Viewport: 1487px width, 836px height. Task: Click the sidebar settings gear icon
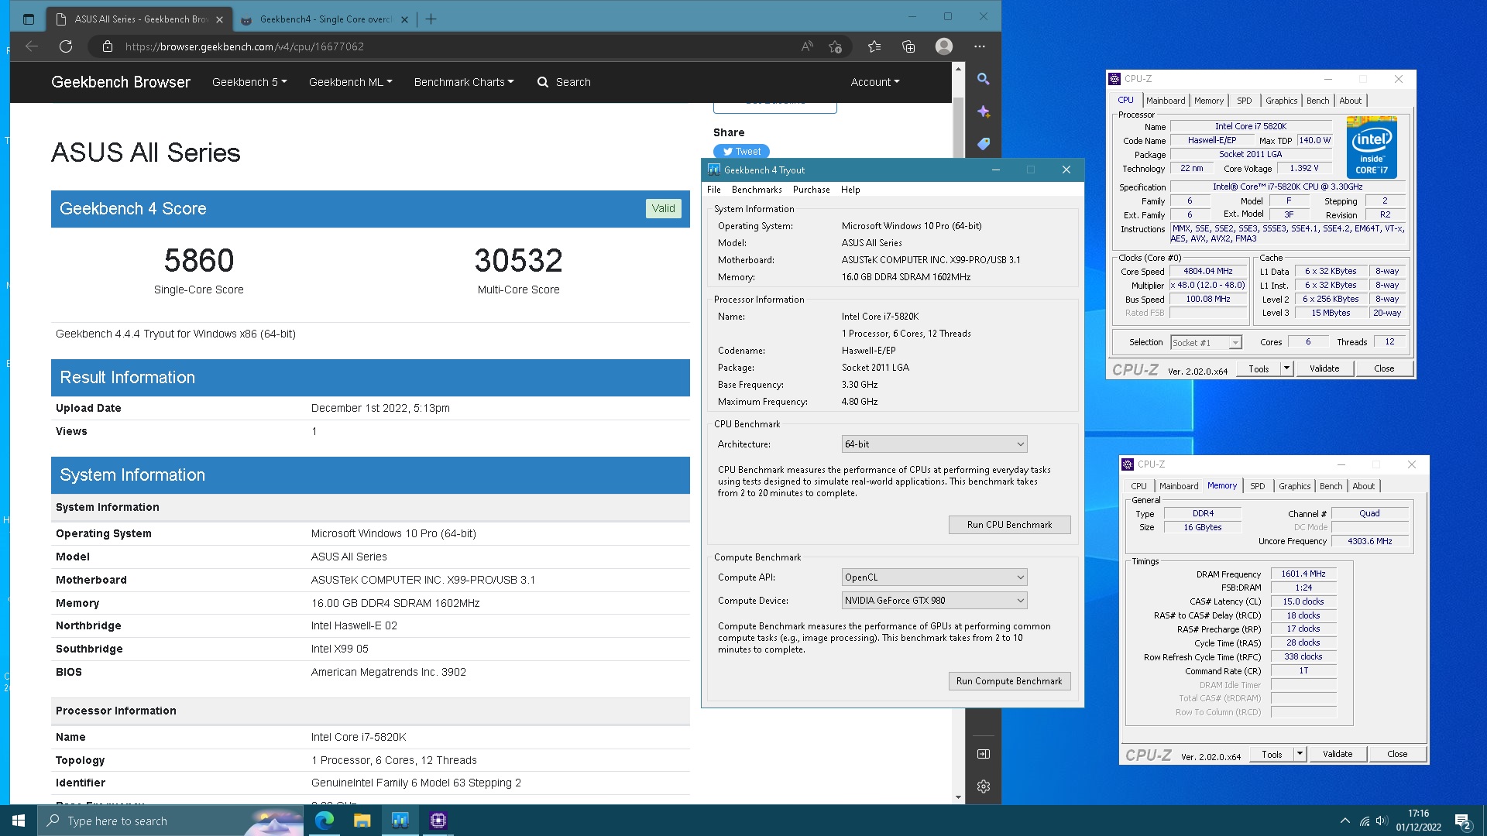click(x=983, y=786)
